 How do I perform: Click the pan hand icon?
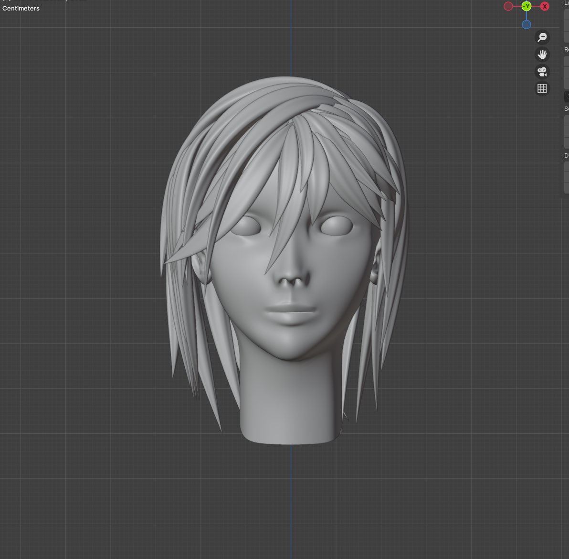(x=542, y=54)
